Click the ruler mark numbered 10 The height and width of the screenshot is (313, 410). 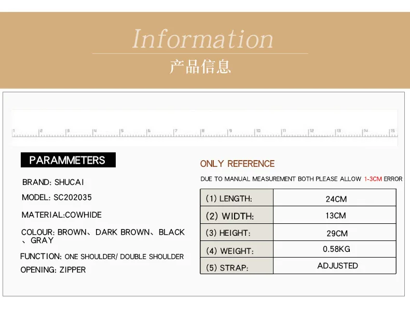click(258, 131)
